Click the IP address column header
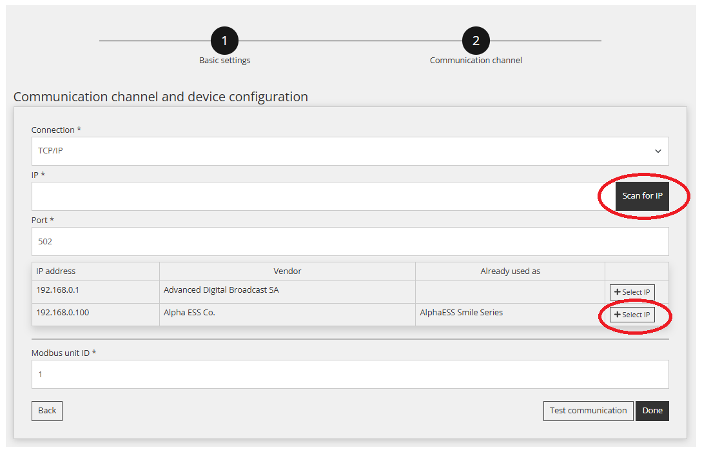This screenshot has height=452, width=702. [96, 271]
